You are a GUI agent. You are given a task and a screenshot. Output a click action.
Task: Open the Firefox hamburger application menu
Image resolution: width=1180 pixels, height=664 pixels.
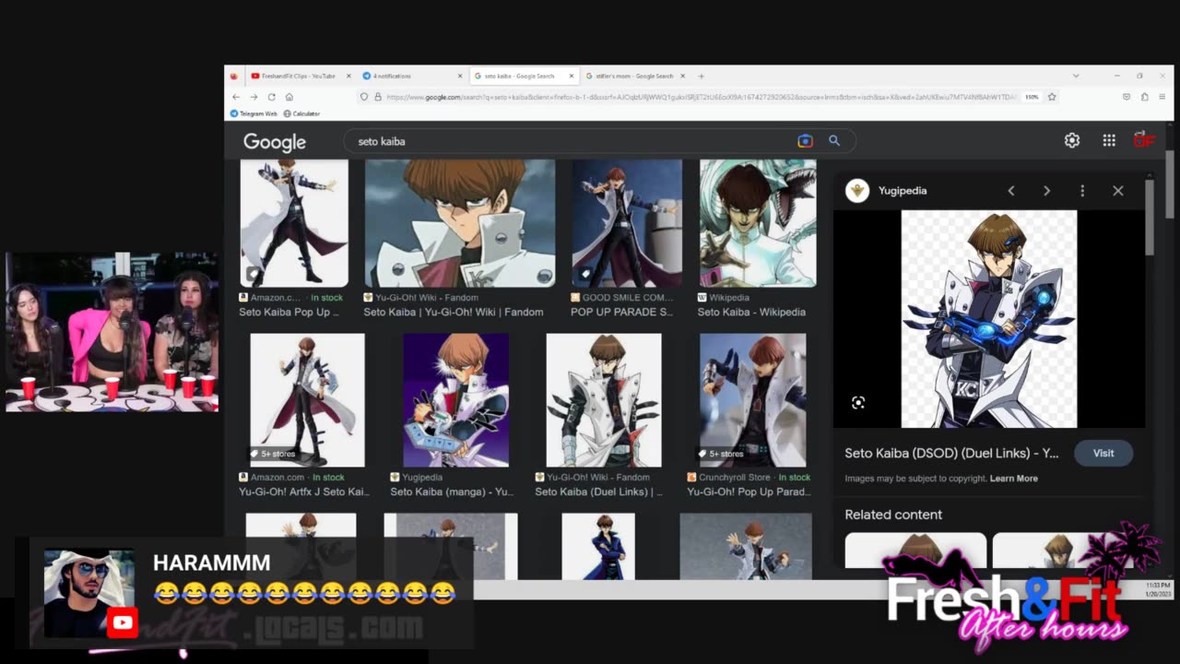1161,97
